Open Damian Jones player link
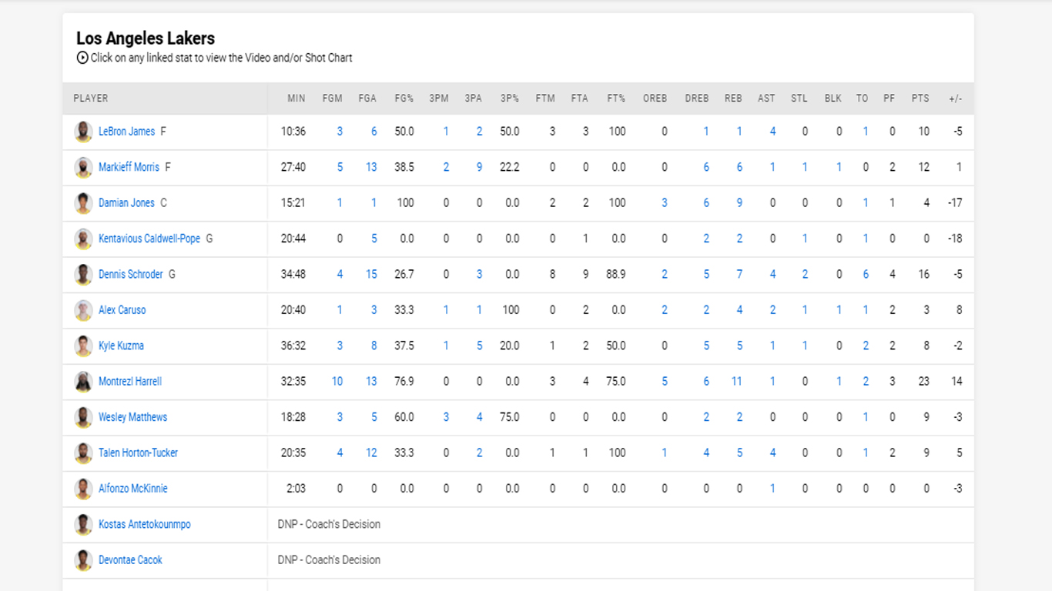 [x=126, y=203]
